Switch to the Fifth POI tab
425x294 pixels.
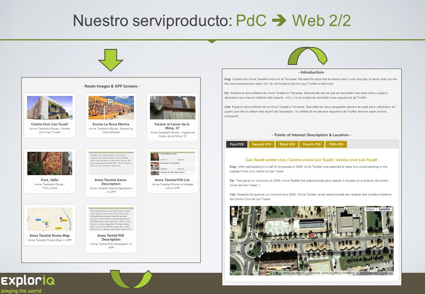click(x=336, y=144)
